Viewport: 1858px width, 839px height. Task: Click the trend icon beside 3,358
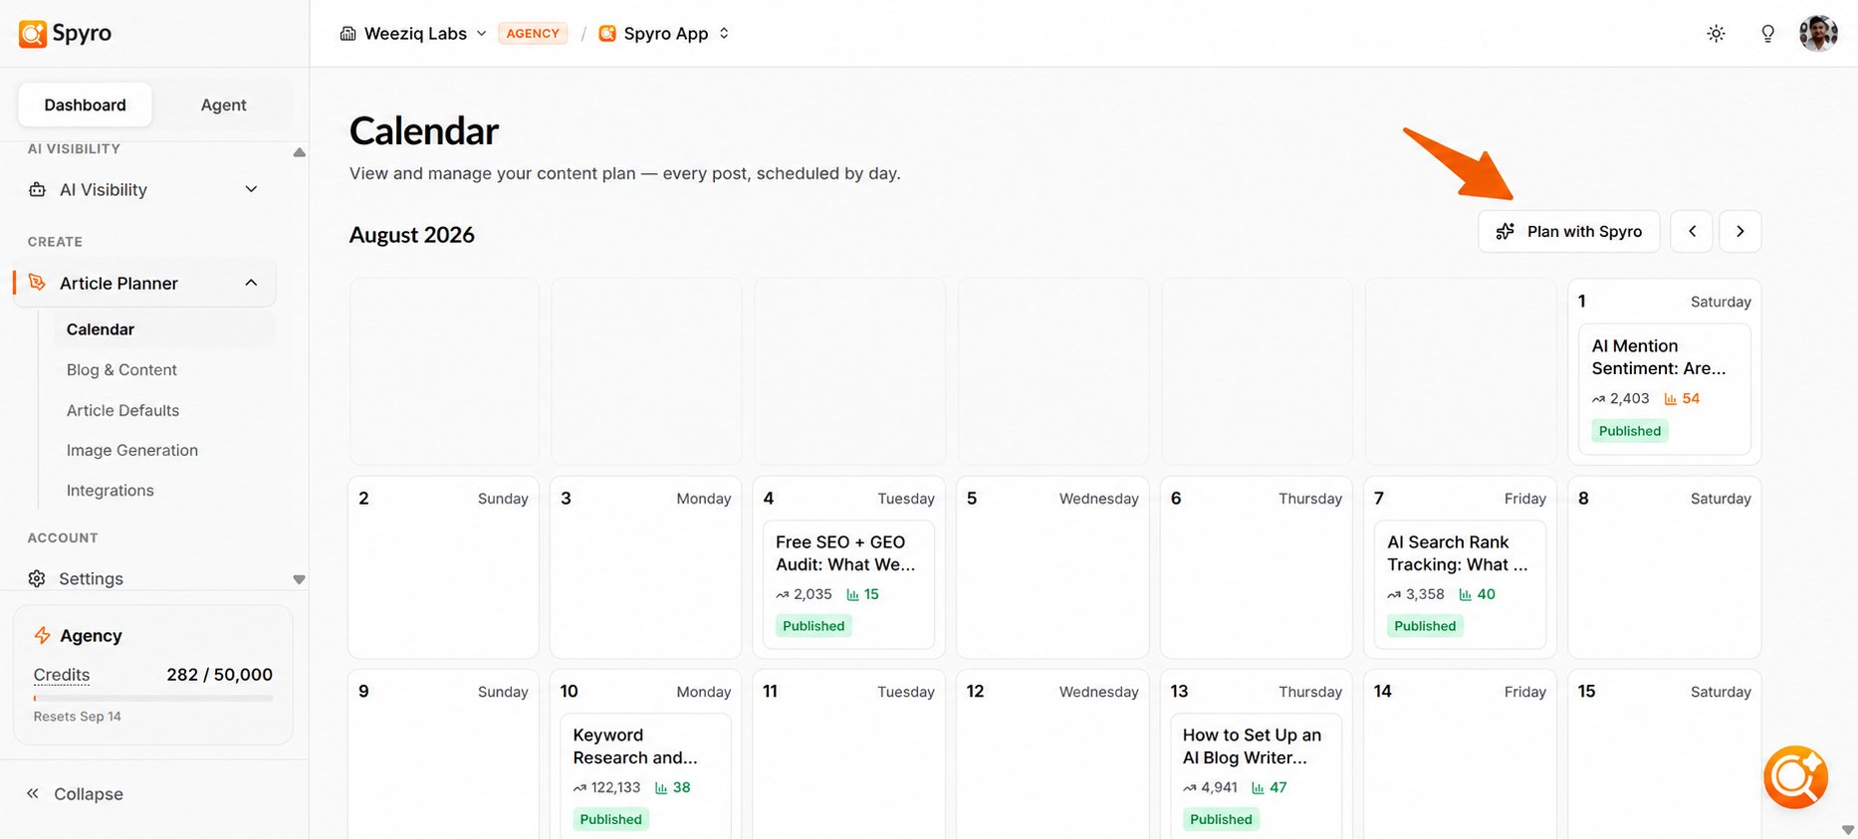[1394, 595]
